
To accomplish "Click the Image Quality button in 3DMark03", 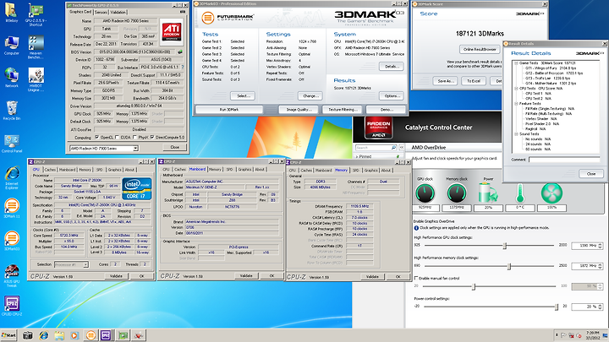I will [x=298, y=110].
